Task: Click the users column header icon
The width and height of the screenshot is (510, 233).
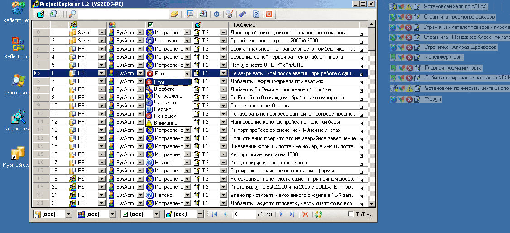Action: click(112, 25)
